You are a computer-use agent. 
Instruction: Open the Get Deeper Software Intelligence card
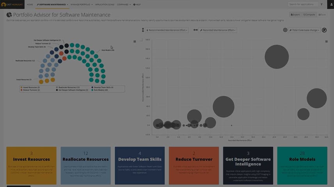coord(248,166)
